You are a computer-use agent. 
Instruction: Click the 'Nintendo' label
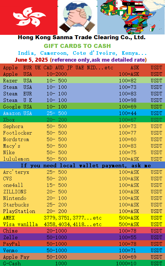pyautogui.click(x=15, y=198)
